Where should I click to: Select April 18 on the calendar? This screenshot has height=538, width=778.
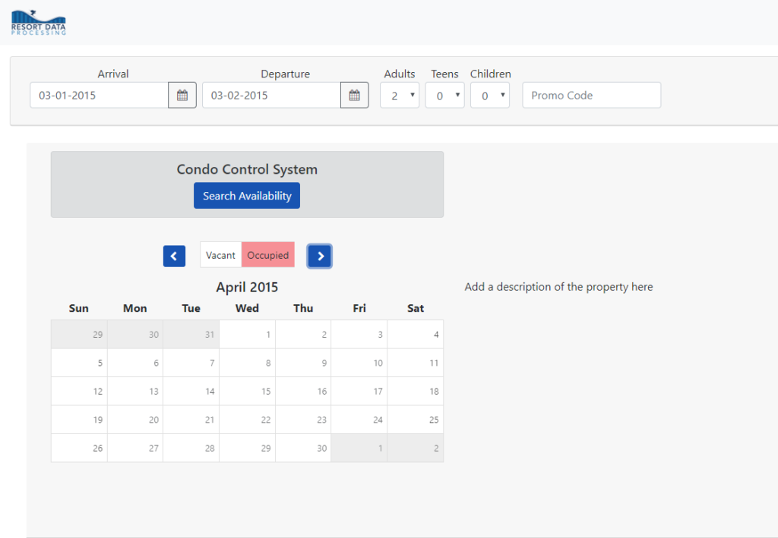(x=416, y=392)
